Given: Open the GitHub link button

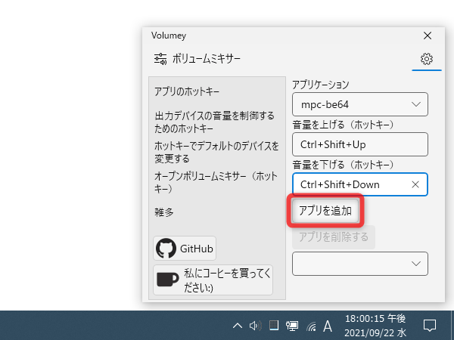Looking at the screenshot, I should [185, 249].
